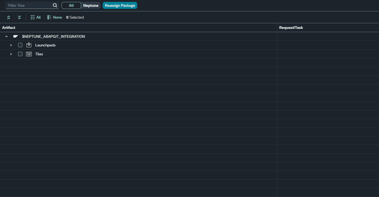Switch to the Neptune filter tab
The height and width of the screenshot is (197, 379).
point(91,5)
